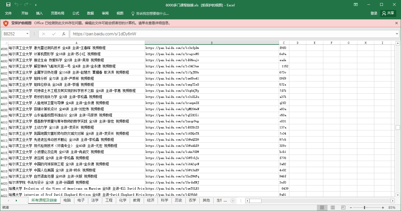Open the 公式 ribbon tab

point(76,13)
